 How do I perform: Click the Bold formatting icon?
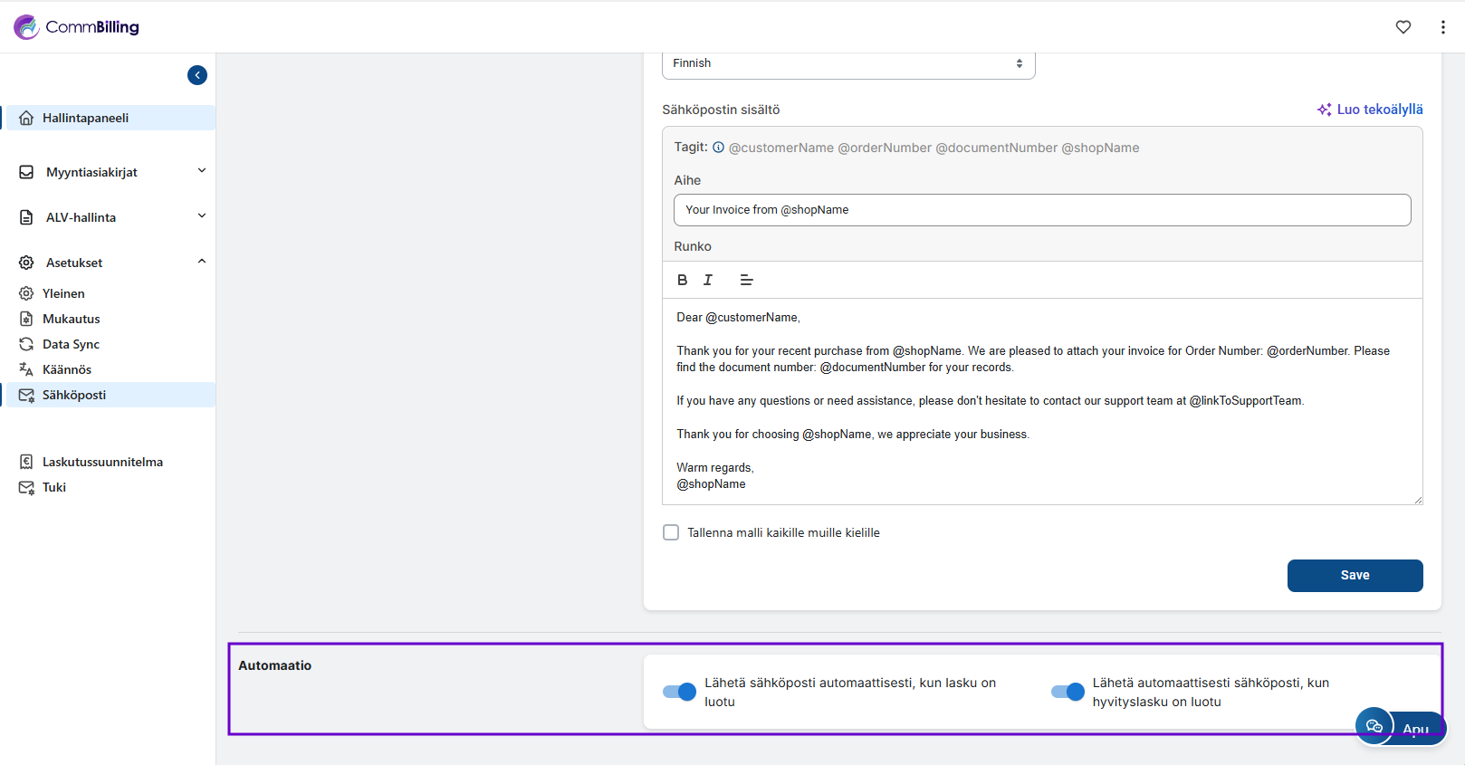point(682,280)
